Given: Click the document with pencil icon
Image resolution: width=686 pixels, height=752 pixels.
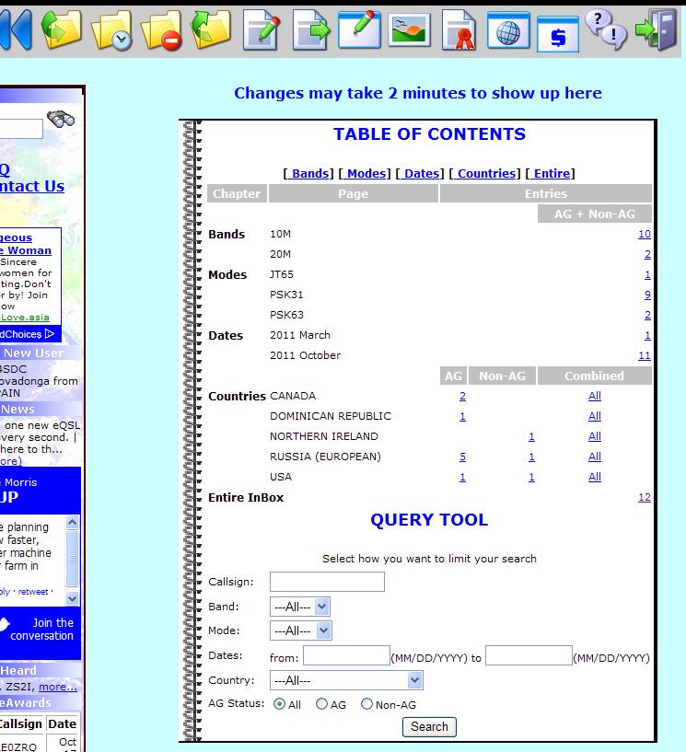Looking at the screenshot, I should [262, 29].
